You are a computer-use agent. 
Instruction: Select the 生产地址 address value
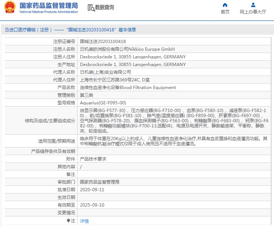(x=133, y=65)
